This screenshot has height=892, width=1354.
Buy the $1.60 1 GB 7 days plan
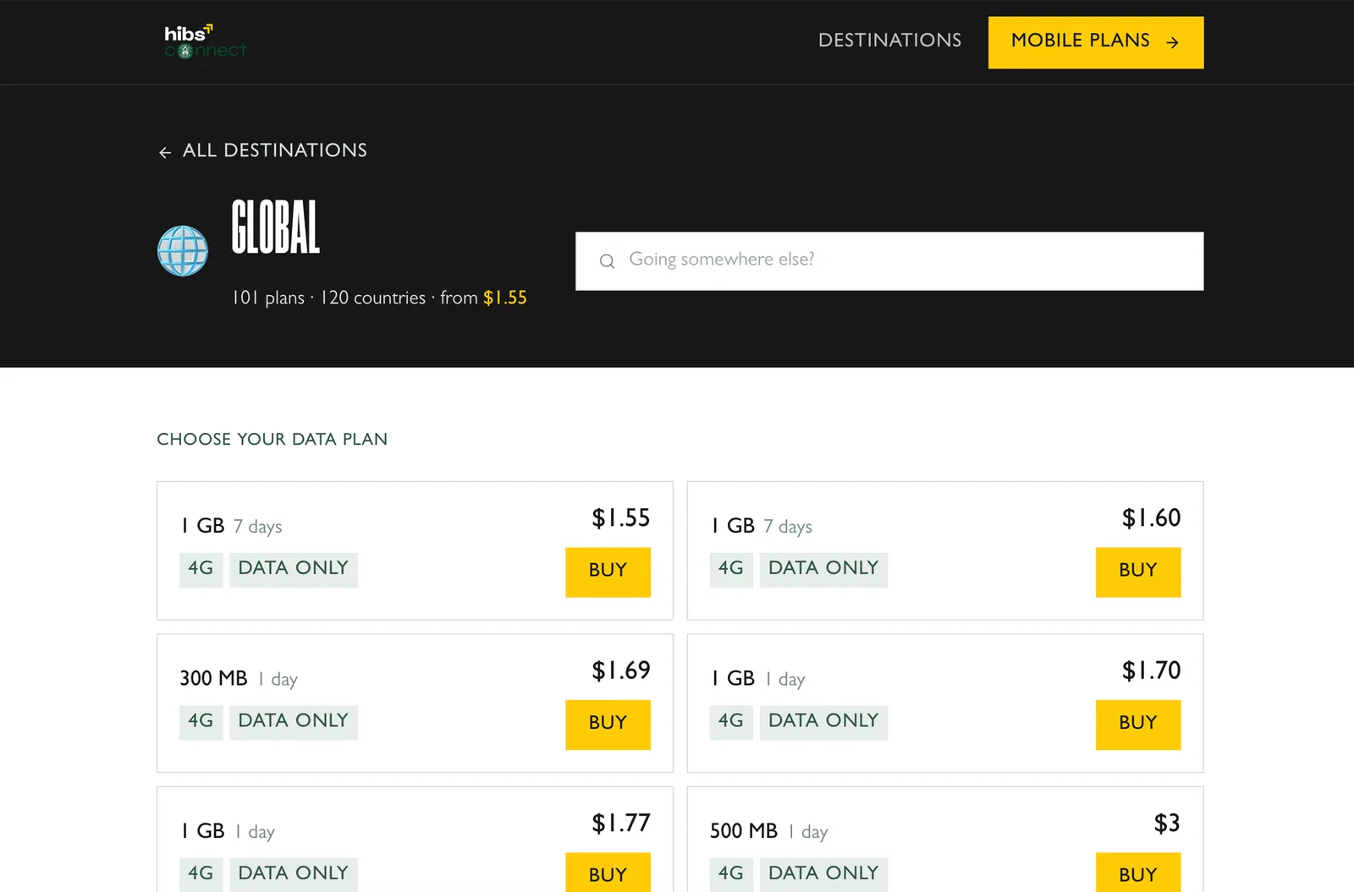tap(1138, 572)
